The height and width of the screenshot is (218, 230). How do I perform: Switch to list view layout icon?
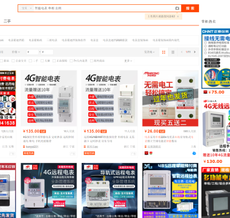pyautogui.click(x=173, y=52)
